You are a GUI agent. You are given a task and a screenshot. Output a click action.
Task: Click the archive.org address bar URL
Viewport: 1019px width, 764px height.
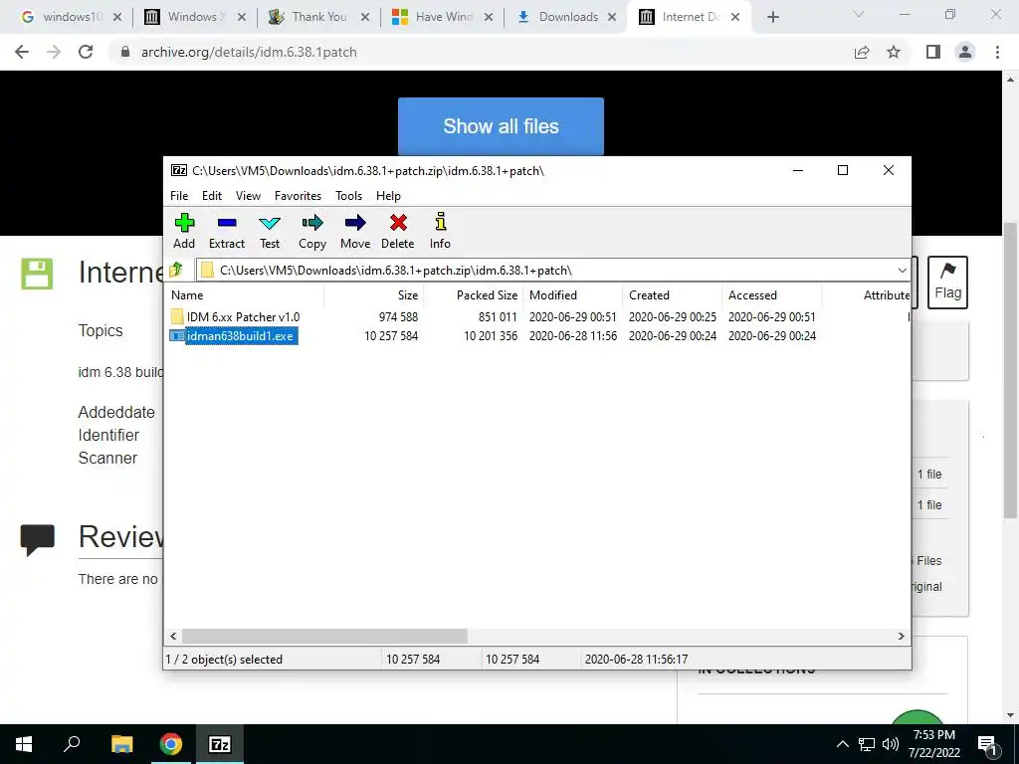tap(249, 52)
